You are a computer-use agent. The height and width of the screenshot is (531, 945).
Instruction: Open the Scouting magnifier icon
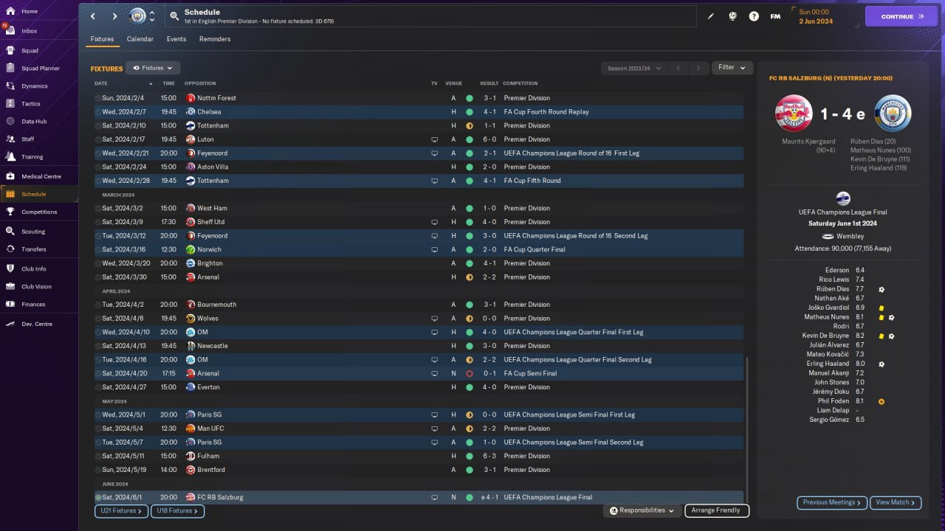click(10, 232)
